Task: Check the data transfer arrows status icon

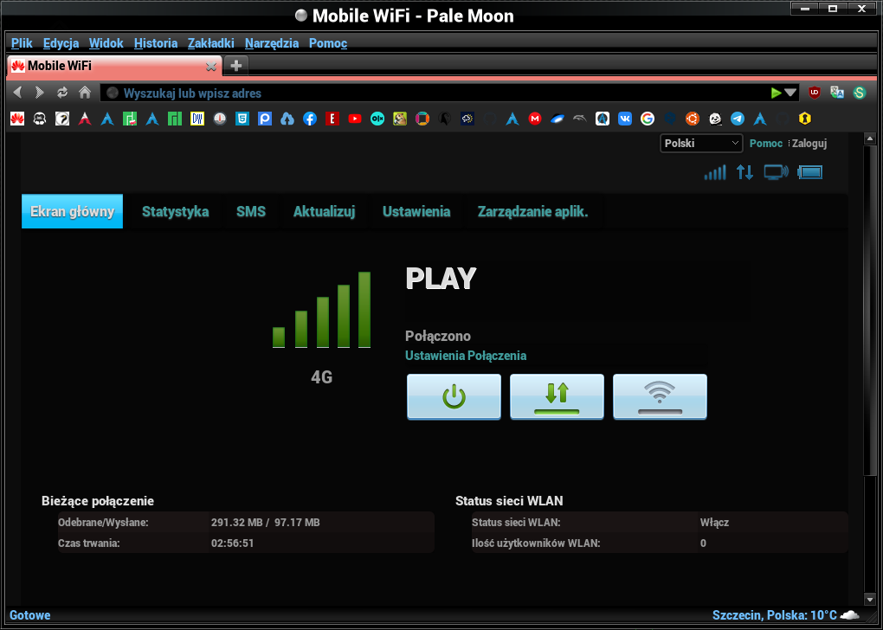Action: [x=745, y=172]
